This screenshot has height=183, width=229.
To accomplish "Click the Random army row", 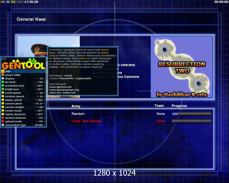I will coord(114,114).
